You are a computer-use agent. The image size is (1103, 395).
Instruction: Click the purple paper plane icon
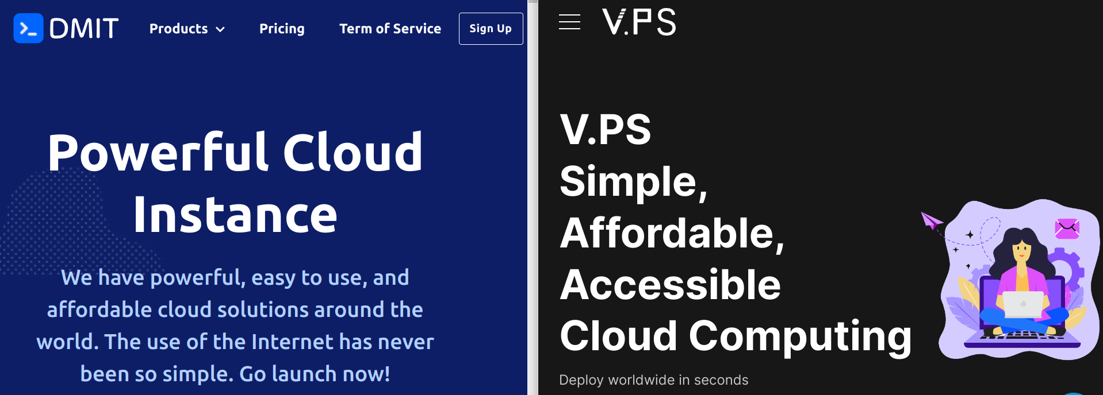coord(930,220)
